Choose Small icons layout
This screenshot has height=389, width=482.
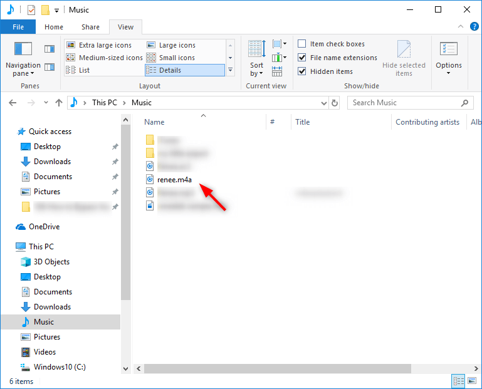tap(170, 58)
